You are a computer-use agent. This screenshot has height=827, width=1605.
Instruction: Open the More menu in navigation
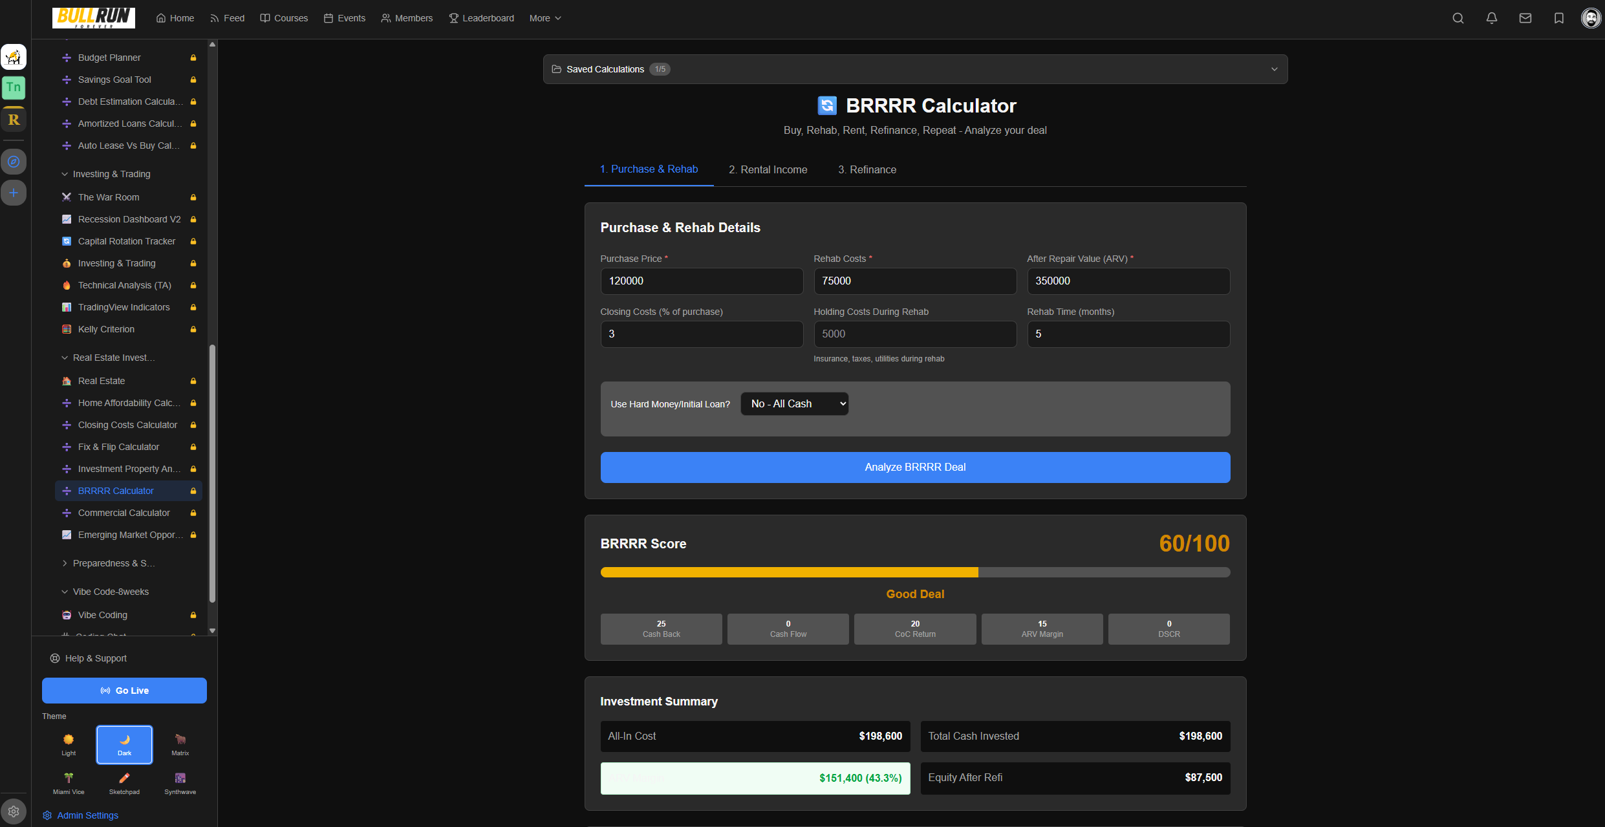(544, 17)
